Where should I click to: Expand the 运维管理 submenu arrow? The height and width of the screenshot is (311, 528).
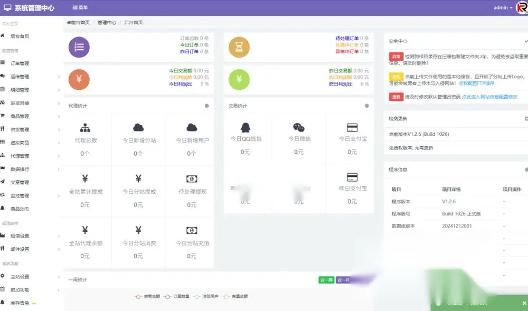pos(59,77)
